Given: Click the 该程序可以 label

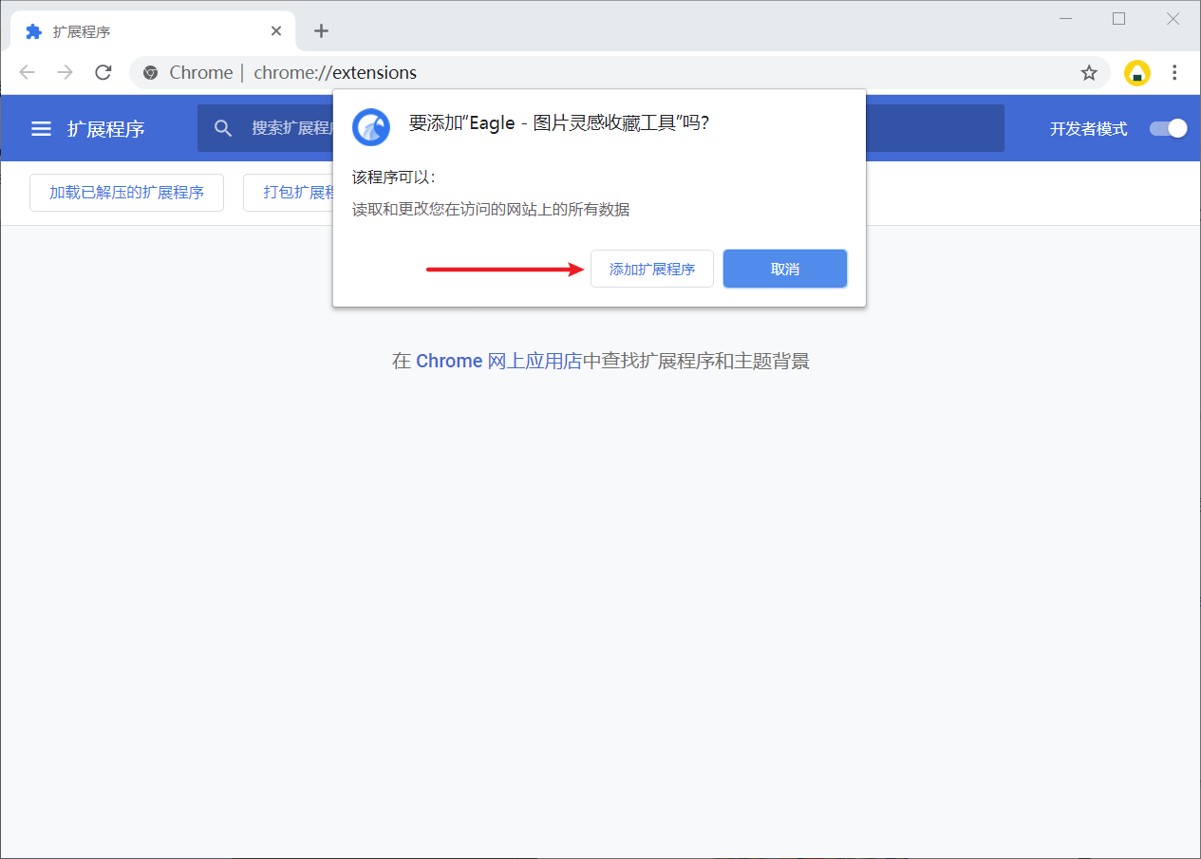Looking at the screenshot, I should click(x=394, y=177).
